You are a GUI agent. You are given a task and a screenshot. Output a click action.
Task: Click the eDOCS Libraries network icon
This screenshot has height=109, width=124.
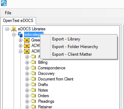pyautogui.click(x=14, y=29)
